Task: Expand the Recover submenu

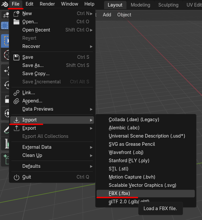Action: (91, 47)
